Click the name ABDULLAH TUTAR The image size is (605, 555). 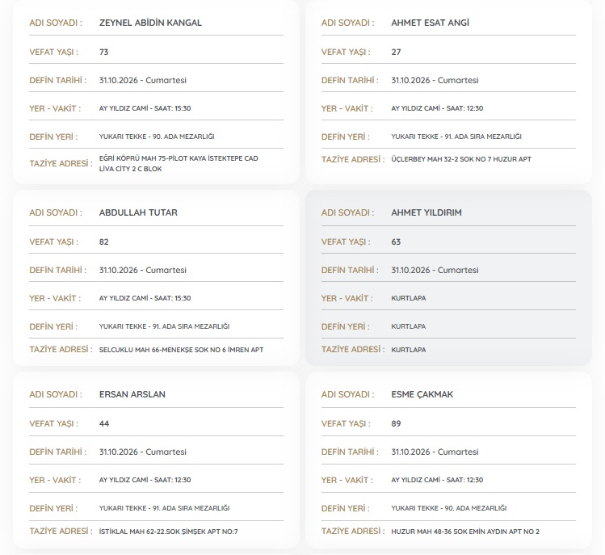click(138, 212)
